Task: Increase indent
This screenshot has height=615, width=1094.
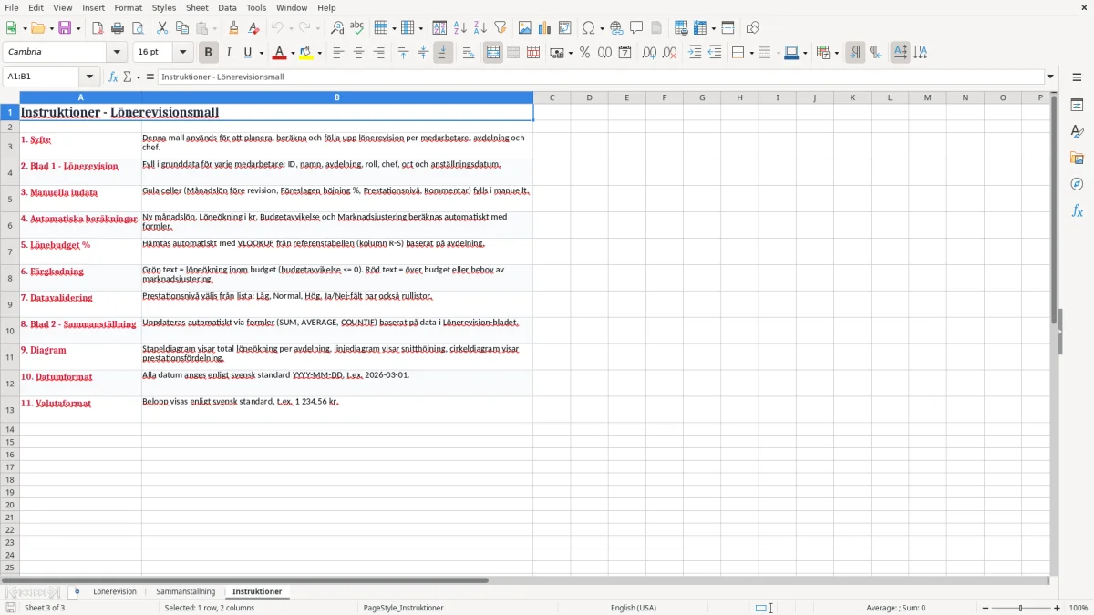Action: pyautogui.click(x=695, y=53)
